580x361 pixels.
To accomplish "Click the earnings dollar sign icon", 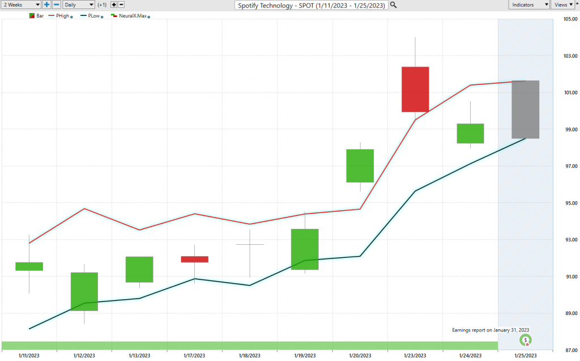I will point(525,340).
